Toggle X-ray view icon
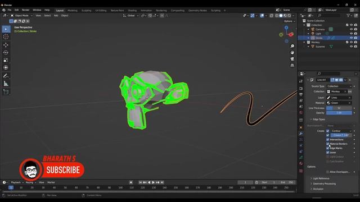 (x=271, y=16)
